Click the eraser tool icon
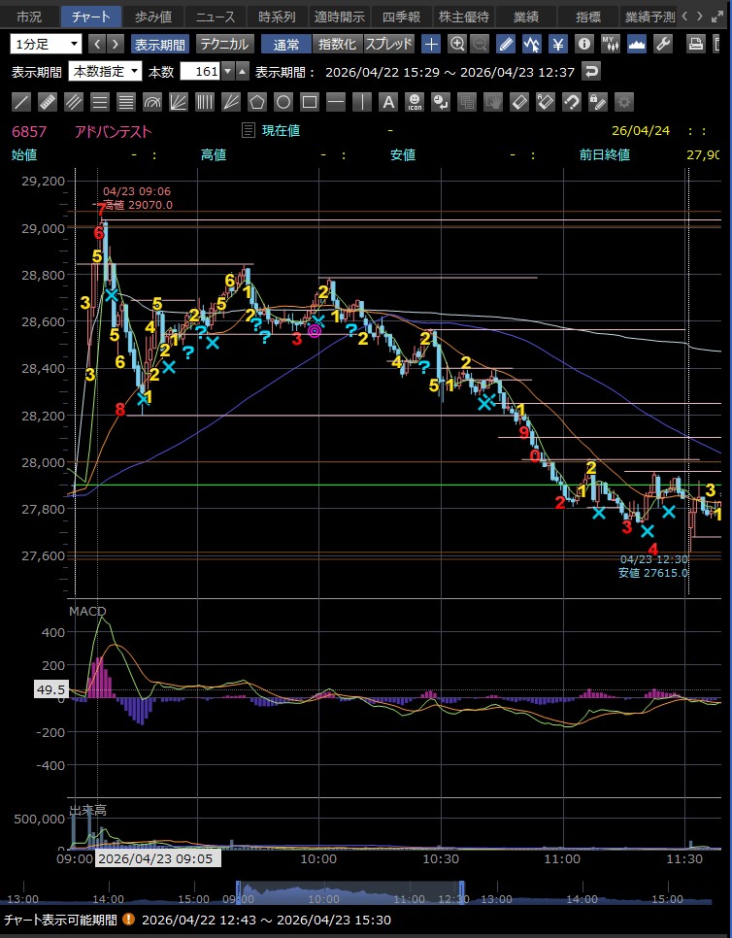Screen dimensions: 732x938 519,102
